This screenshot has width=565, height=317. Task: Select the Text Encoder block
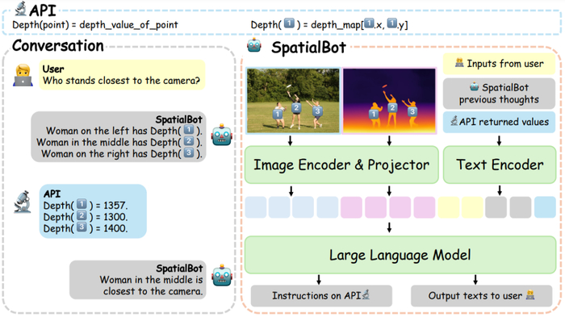click(500, 165)
